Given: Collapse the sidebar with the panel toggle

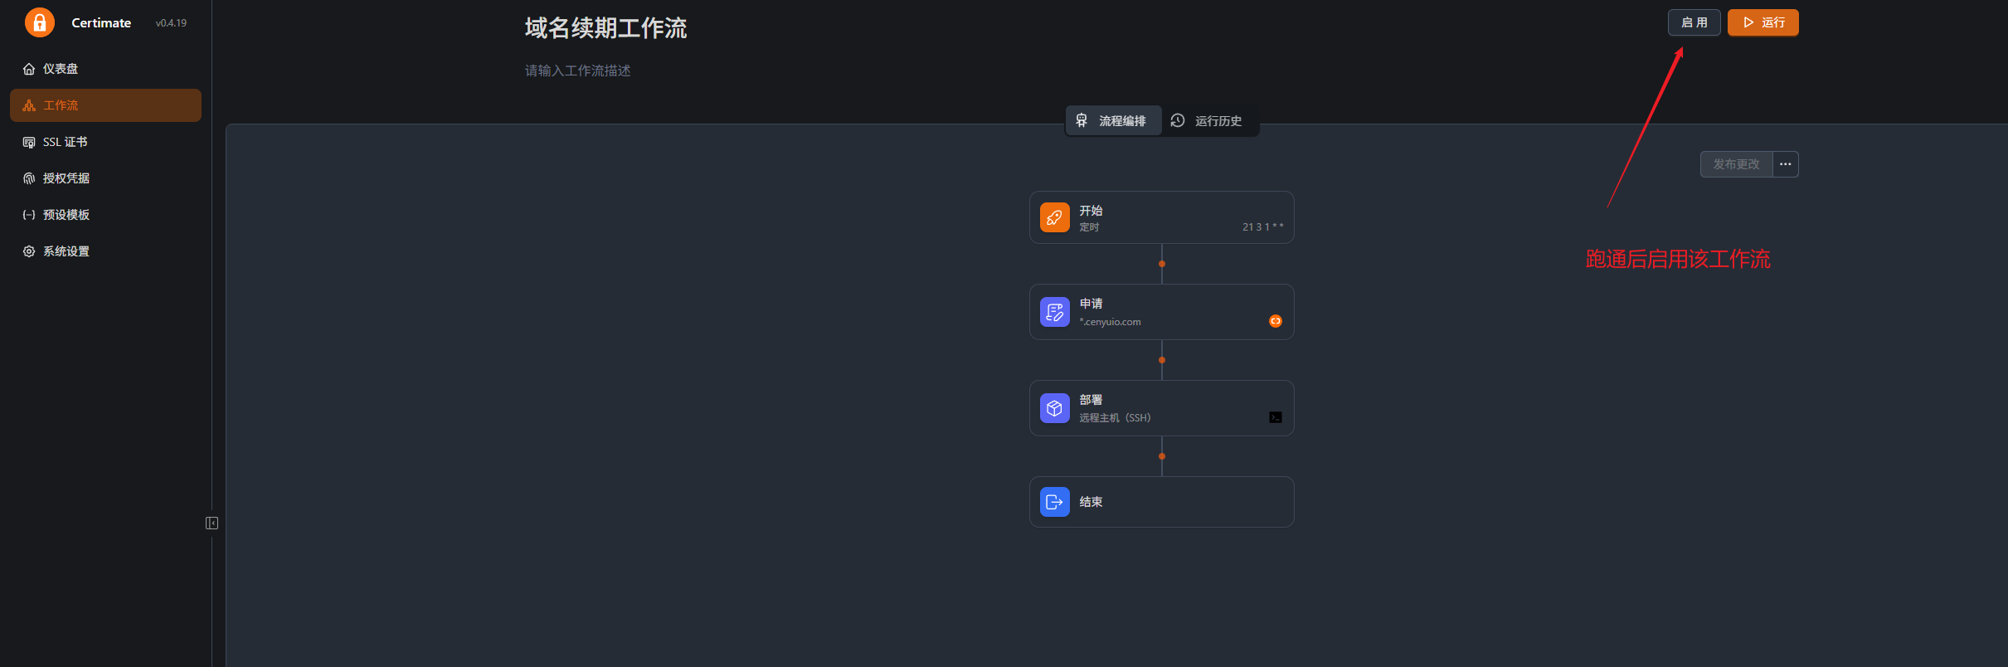Looking at the screenshot, I should (x=211, y=523).
